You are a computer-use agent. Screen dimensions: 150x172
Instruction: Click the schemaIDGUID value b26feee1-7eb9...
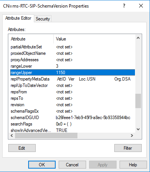point(93,118)
